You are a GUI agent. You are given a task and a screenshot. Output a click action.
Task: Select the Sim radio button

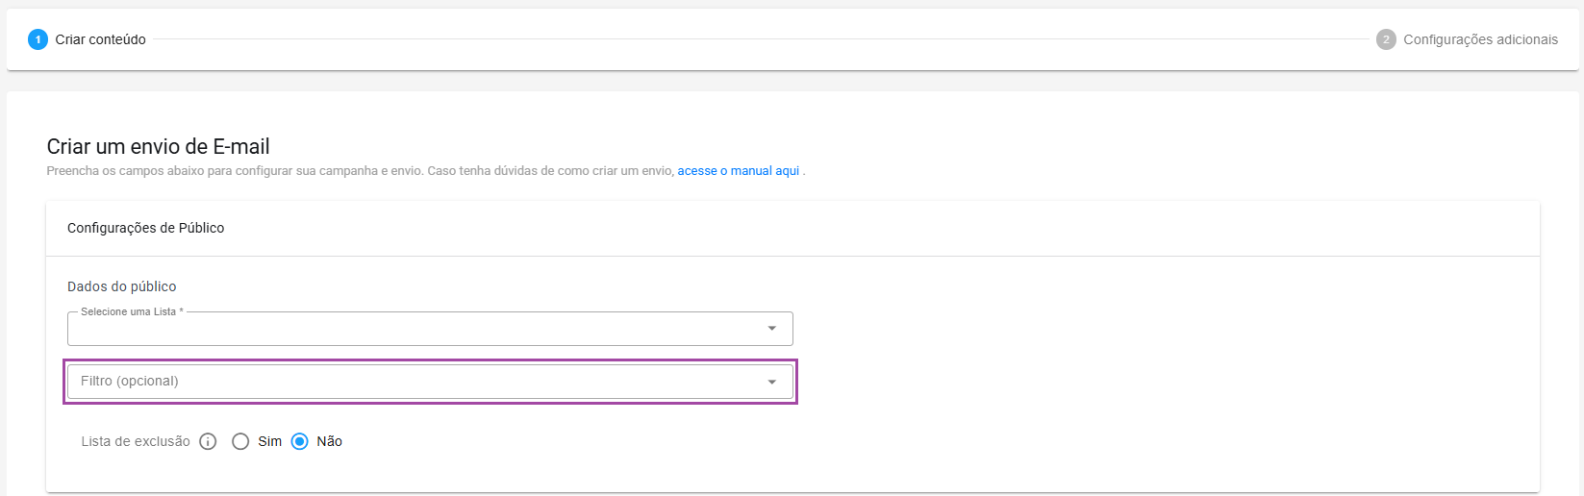(x=240, y=441)
